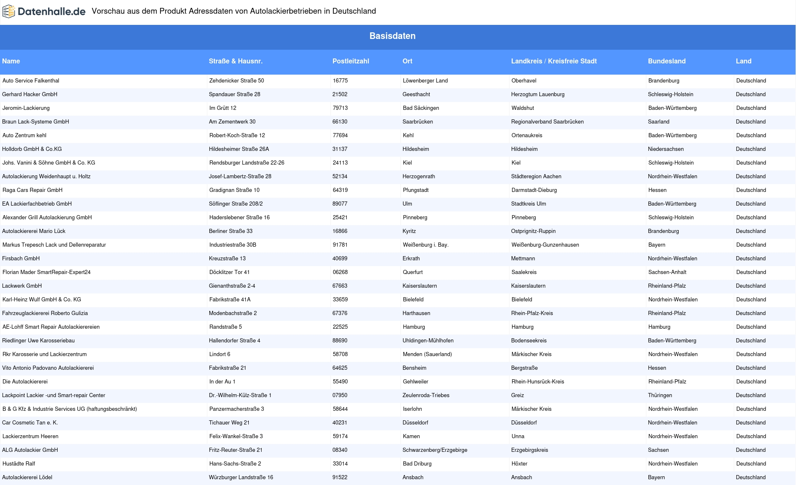Click the Landkreis / Kreisfreie Stadt header
796x485 pixels.
tap(554, 61)
